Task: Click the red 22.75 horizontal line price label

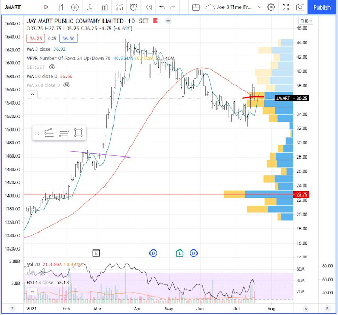Action: tap(302, 194)
